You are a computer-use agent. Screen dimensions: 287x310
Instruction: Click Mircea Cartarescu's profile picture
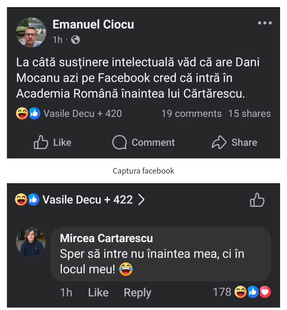click(31, 242)
